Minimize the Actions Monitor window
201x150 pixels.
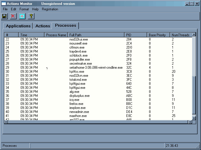coord(187,4)
